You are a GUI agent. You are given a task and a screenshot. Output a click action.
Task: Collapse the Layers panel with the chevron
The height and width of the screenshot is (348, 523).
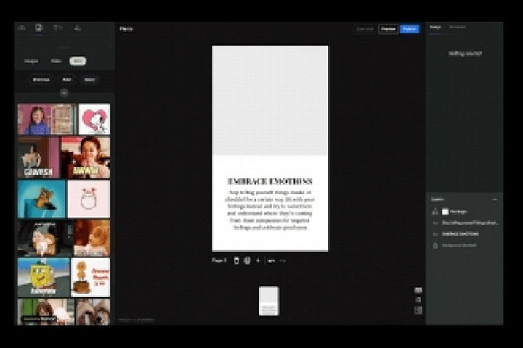495,199
